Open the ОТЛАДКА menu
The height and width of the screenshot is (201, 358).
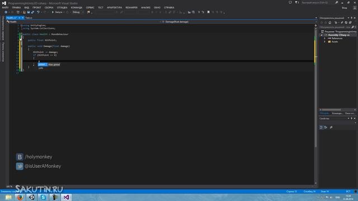coord(62,7)
